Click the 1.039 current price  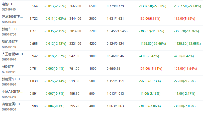point(33,81)
